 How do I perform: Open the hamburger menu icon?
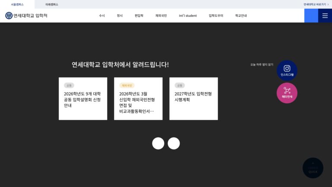[x=325, y=16]
